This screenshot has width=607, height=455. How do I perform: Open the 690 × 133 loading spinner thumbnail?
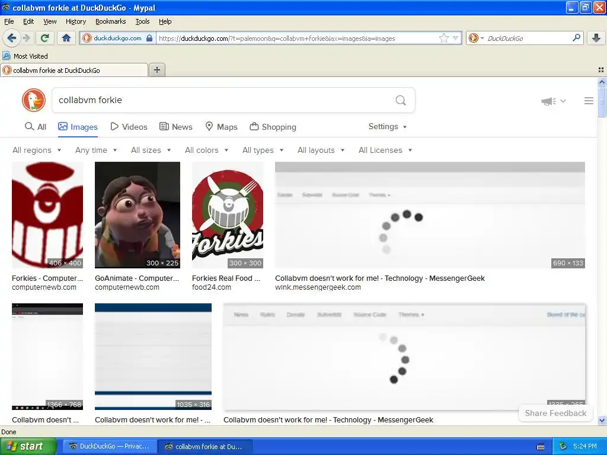pos(430,214)
